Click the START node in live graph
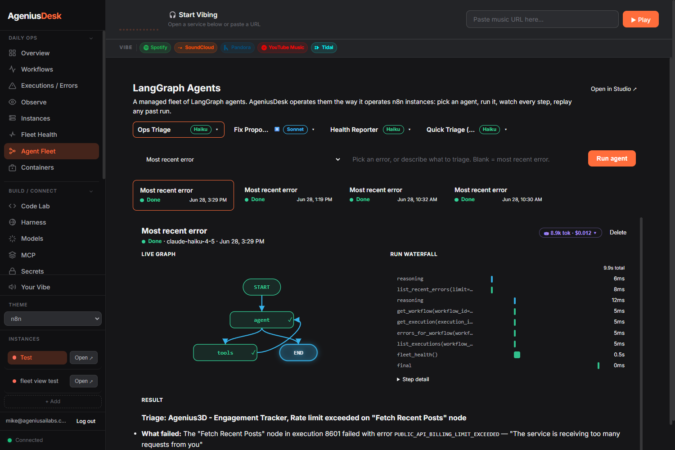 262,287
